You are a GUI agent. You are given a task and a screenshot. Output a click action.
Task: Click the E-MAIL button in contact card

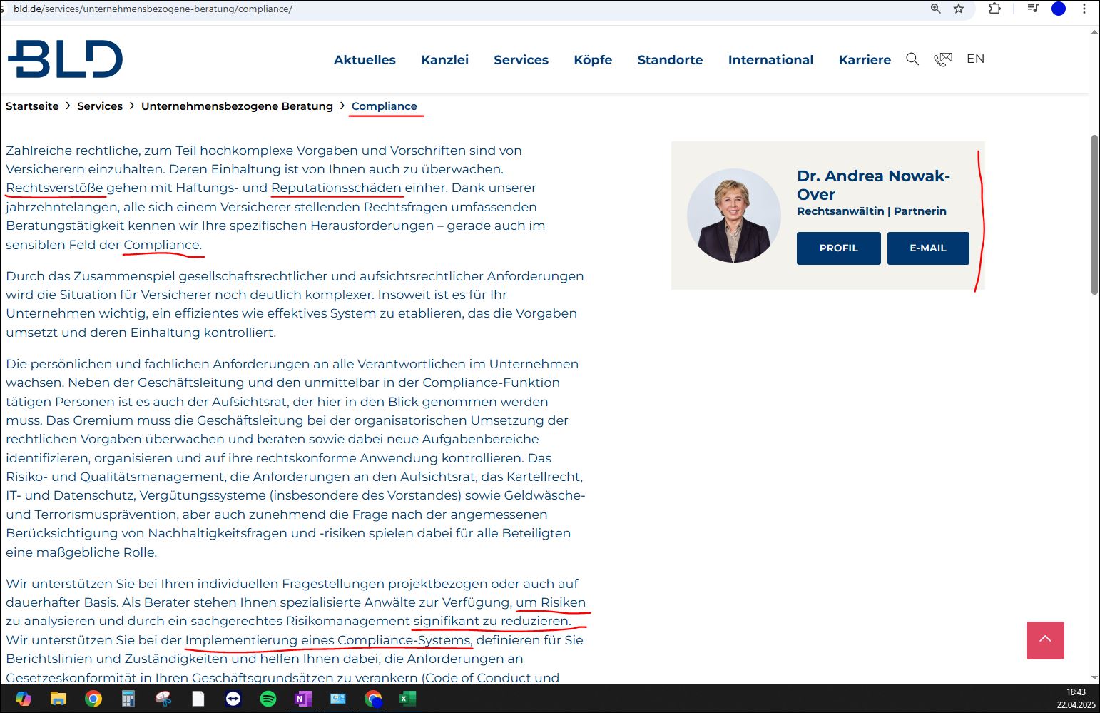click(x=927, y=248)
